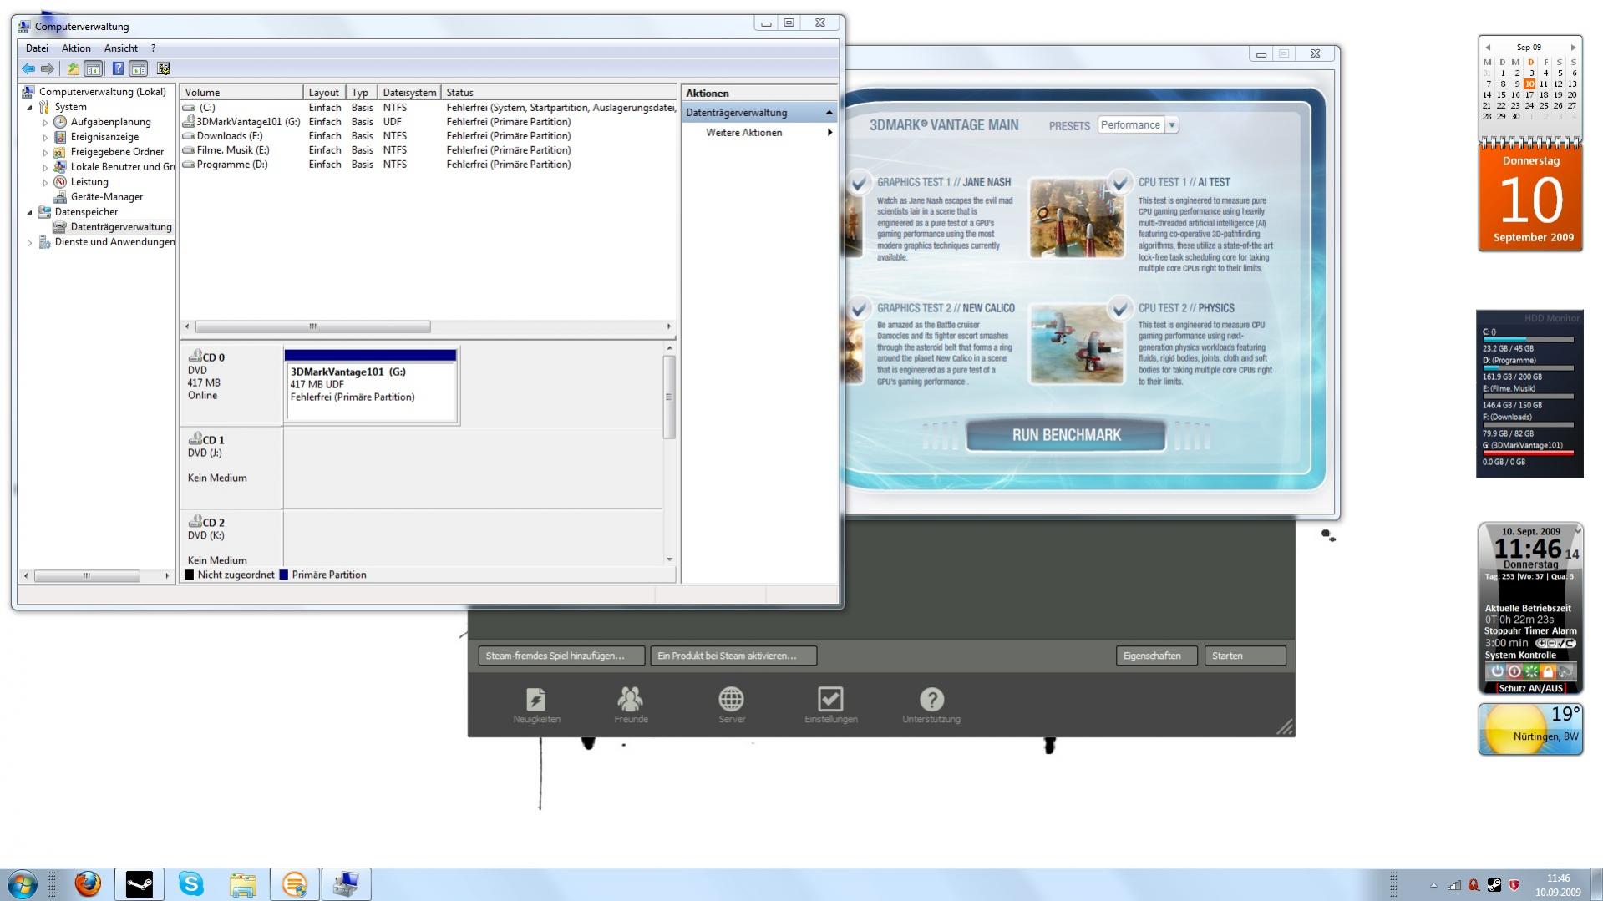Toggle Graphics Test 2 New Calico checkbox

pos(858,308)
